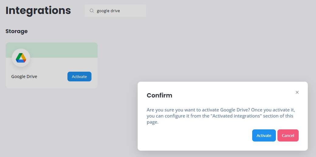Activate Google Drive from its storage card

pos(79,77)
